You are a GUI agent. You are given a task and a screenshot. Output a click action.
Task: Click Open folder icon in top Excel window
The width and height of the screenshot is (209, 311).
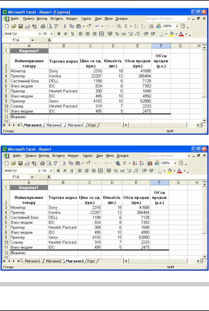(14, 26)
